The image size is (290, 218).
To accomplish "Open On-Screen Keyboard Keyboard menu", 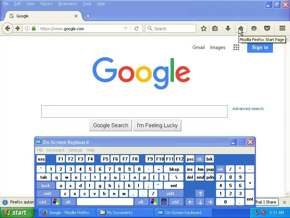I will [x=55, y=150].
